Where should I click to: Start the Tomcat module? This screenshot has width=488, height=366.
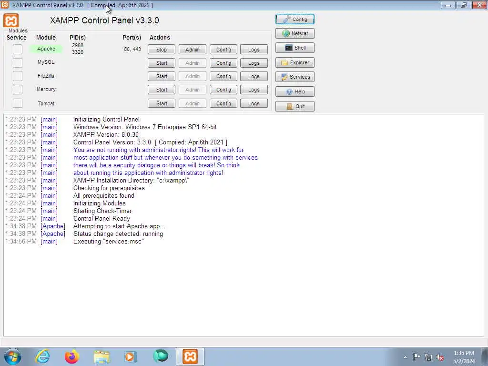162,103
